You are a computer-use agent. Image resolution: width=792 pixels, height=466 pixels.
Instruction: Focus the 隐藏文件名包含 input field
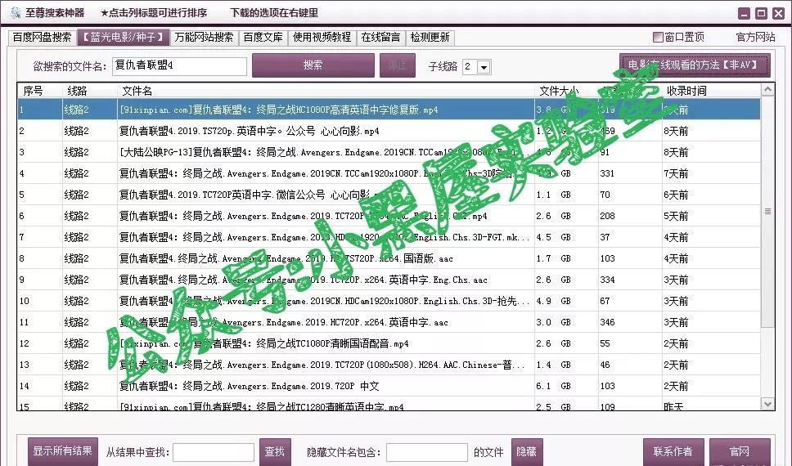click(427, 452)
